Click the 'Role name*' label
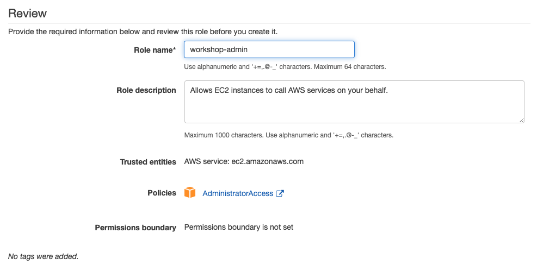 155,50
